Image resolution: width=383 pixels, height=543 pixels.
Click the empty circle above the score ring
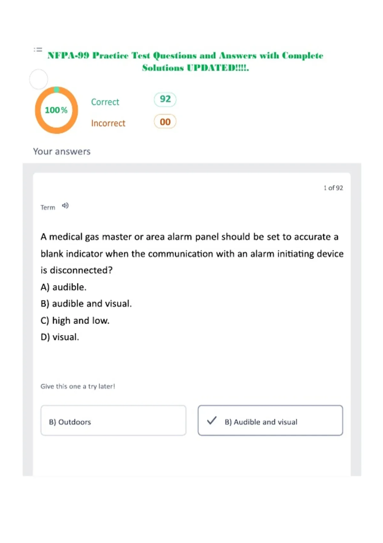(x=39, y=79)
